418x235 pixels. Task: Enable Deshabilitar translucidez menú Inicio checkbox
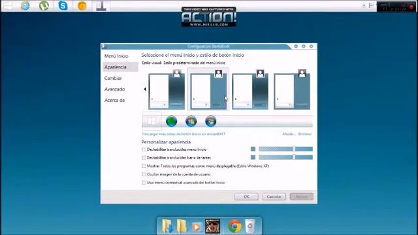[x=144, y=149]
